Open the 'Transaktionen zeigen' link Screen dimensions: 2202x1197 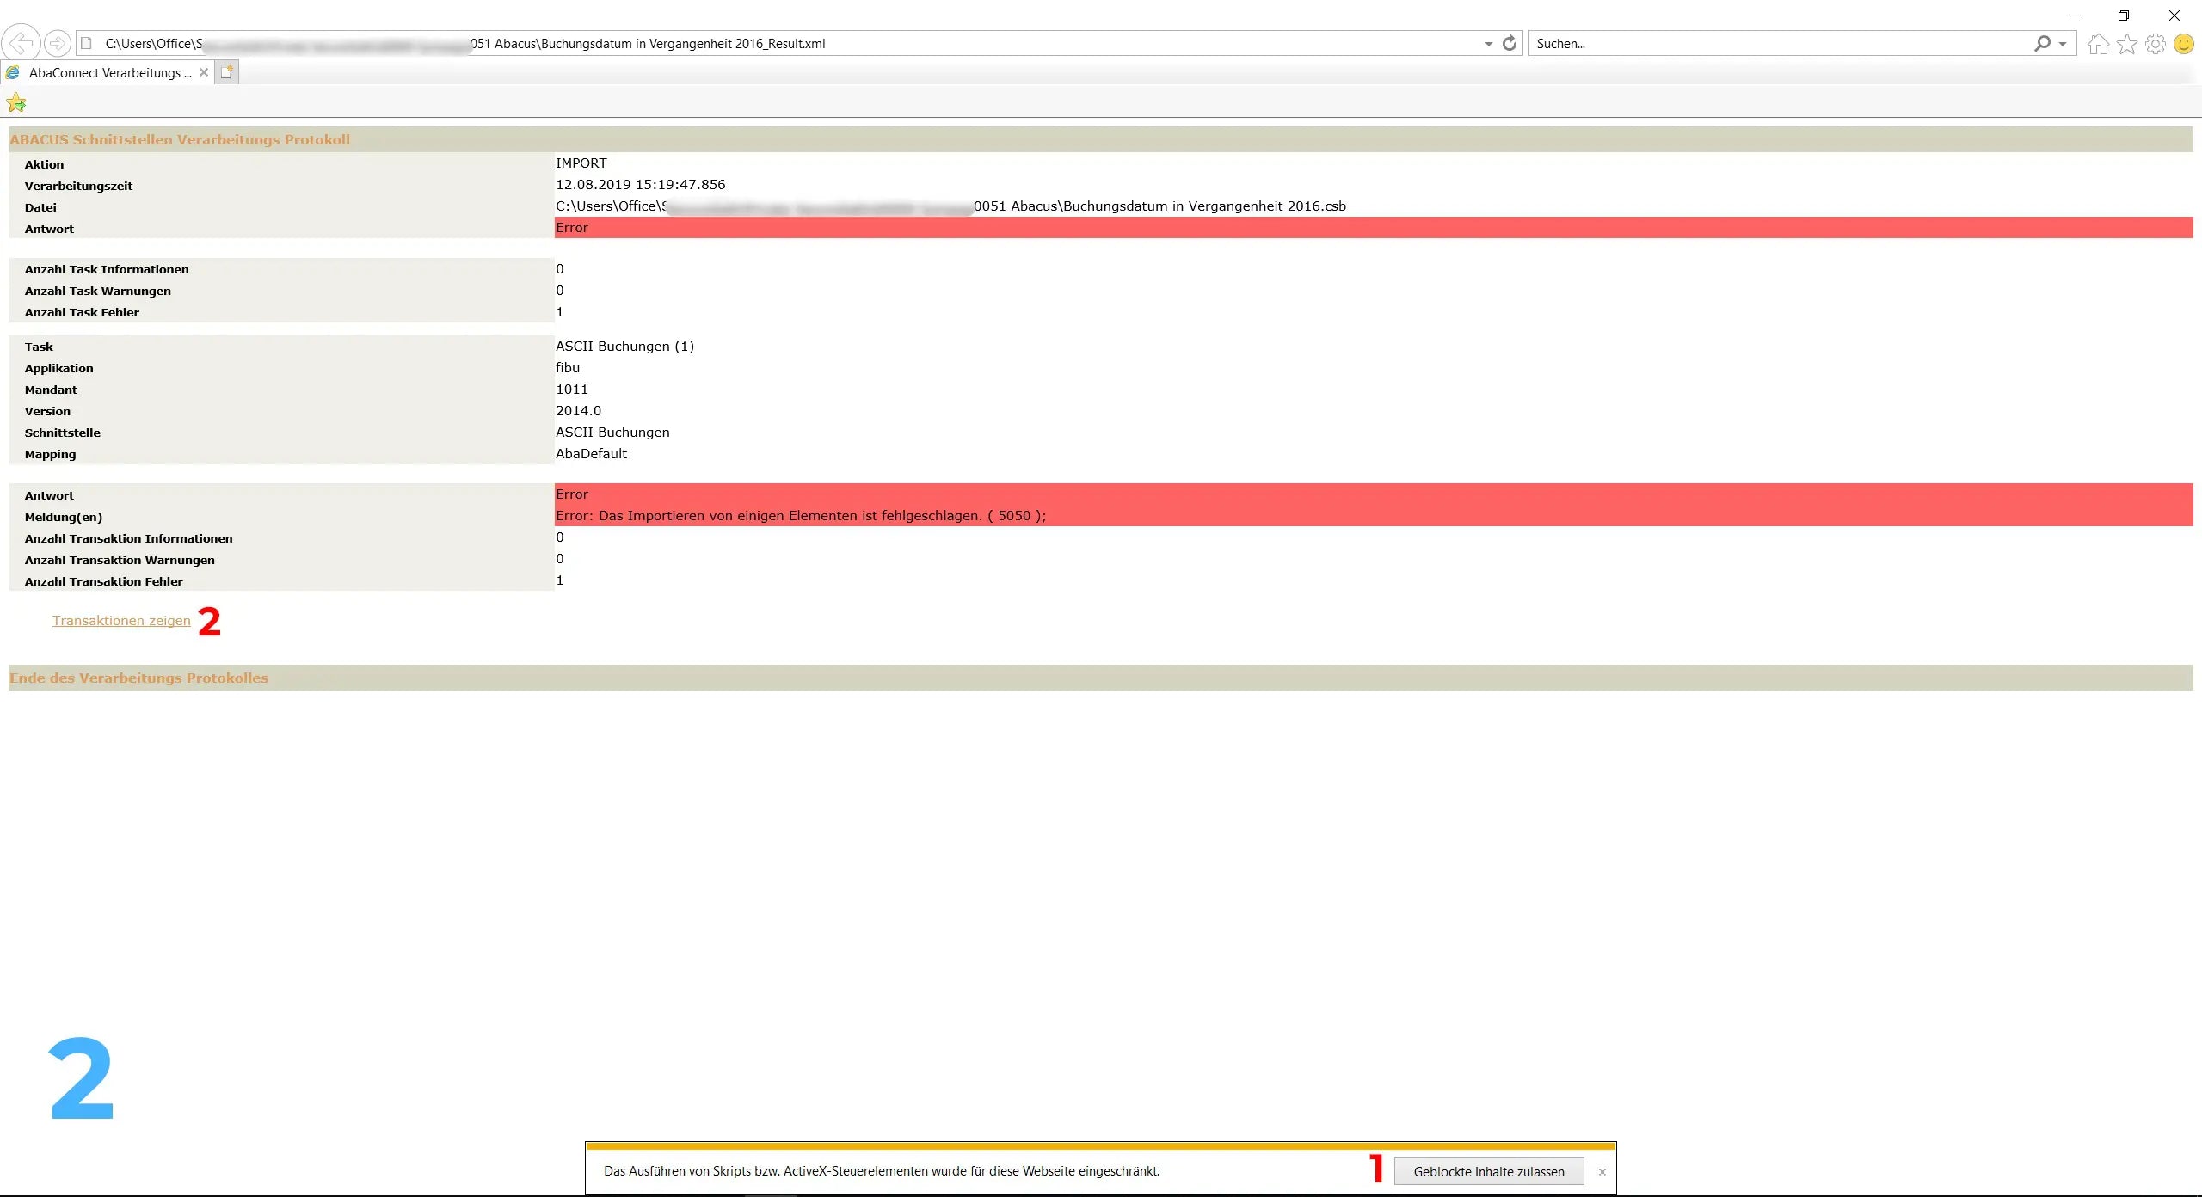point(121,621)
